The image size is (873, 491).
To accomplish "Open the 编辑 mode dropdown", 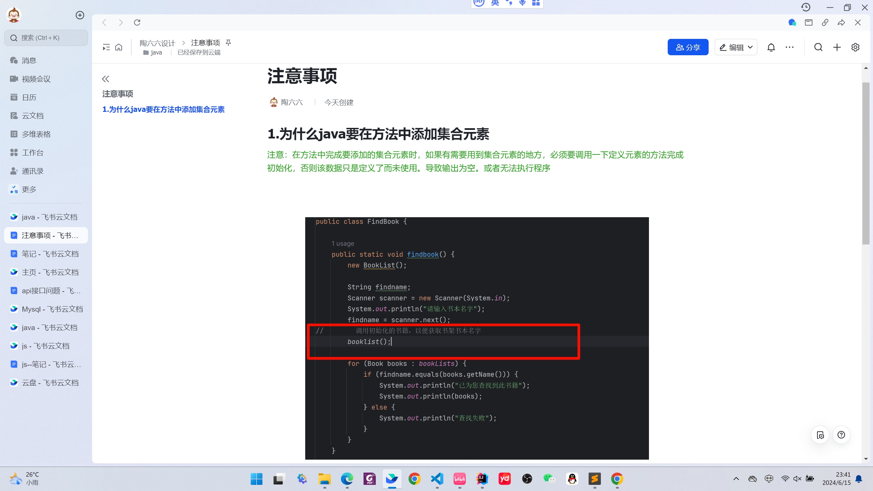I will coord(736,47).
